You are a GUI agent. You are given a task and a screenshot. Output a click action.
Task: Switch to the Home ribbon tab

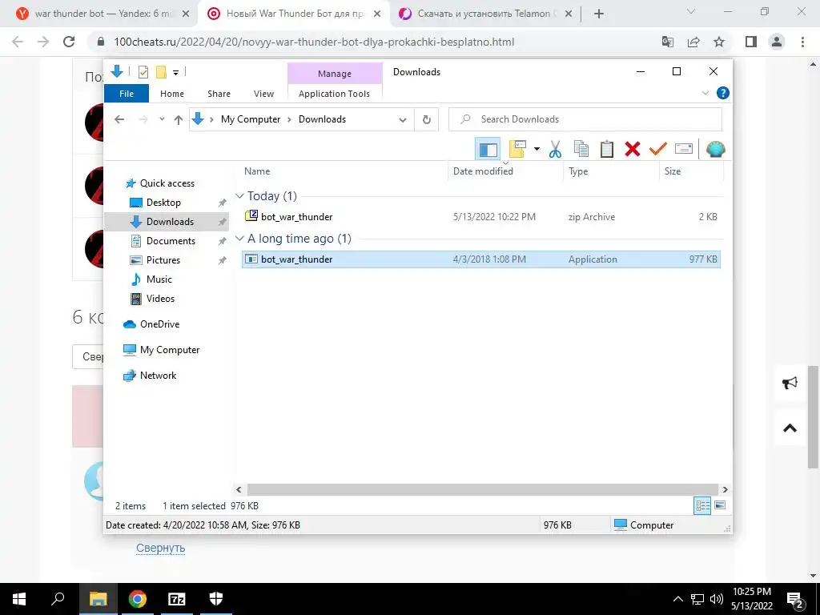[x=172, y=94]
